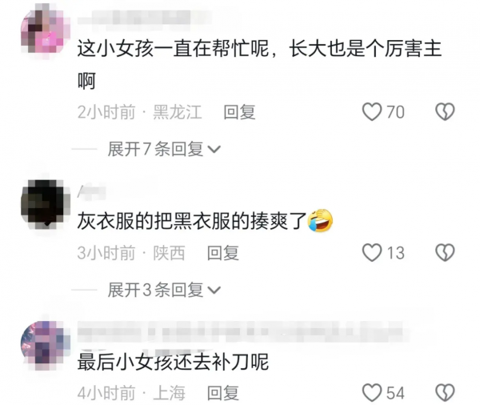Viewport: 480px width, 405px height.
Task: Like the comment with 13 likes
Action: click(372, 252)
